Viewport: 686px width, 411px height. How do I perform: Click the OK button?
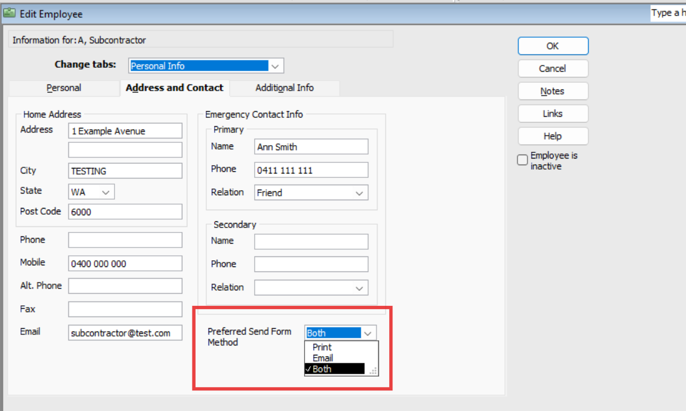(x=553, y=46)
